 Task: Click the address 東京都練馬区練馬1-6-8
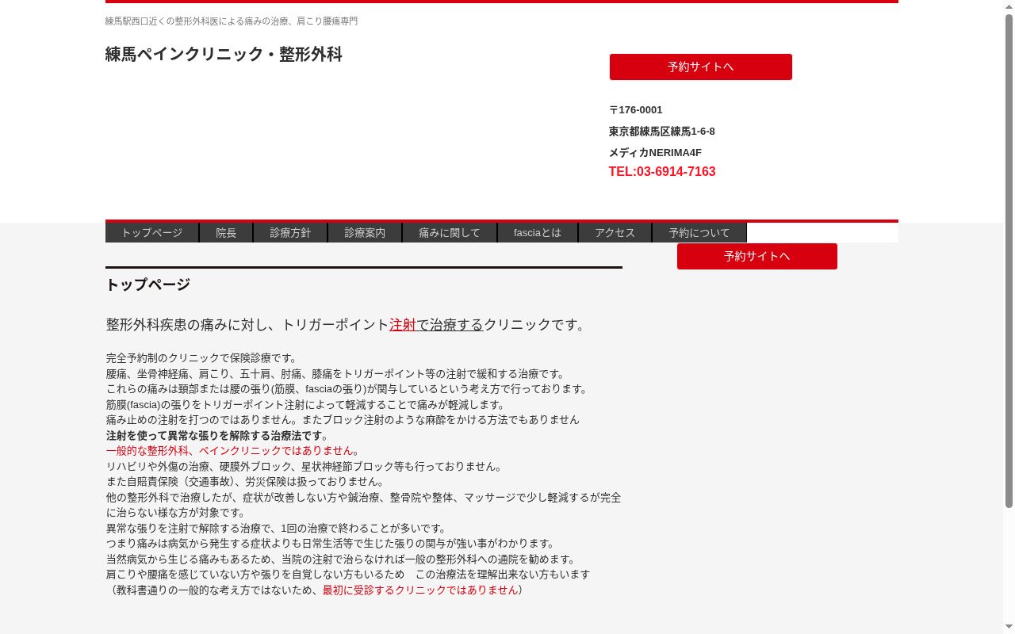tap(662, 132)
